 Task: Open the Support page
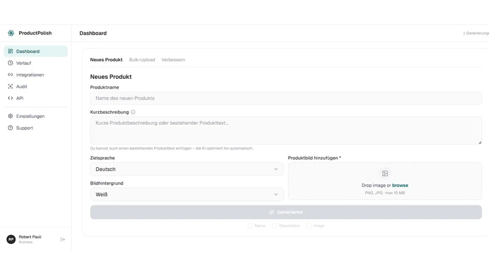click(35, 128)
